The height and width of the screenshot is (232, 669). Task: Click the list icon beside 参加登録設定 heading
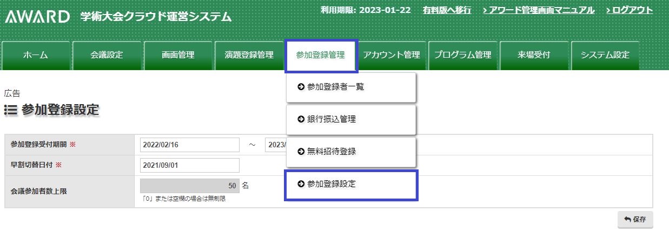click(10, 110)
